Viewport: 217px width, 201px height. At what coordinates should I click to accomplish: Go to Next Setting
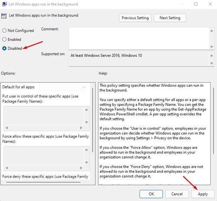tap(170, 18)
